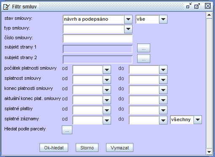Screen dimensions: 215x157
Task: Click the Vymazat button
Action: click(x=119, y=148)
